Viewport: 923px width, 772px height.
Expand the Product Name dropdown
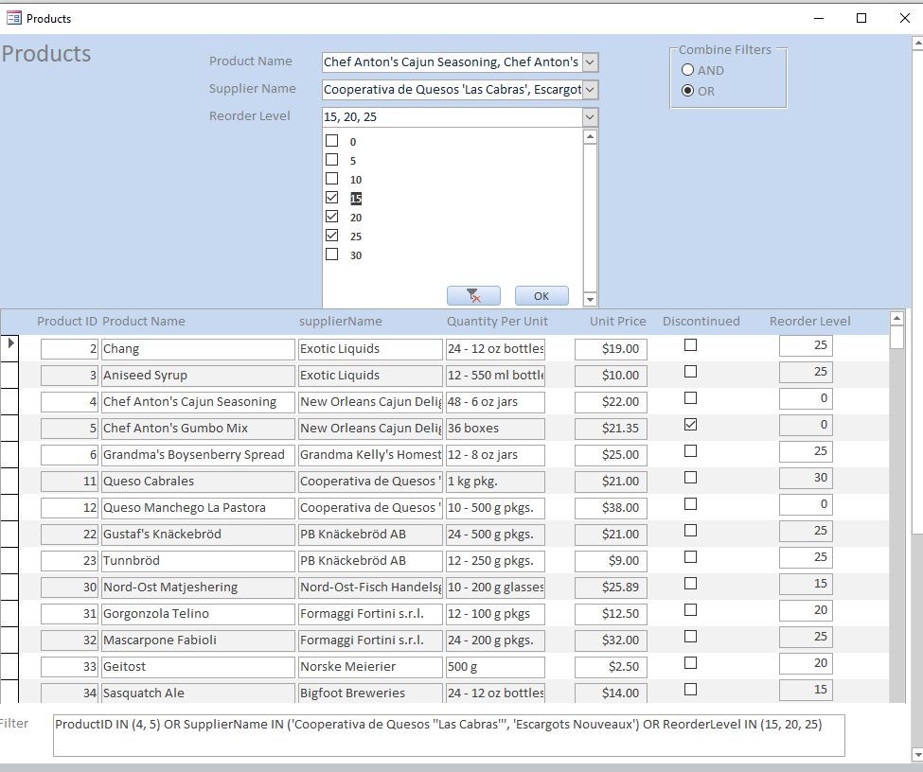tap(590, 62)
